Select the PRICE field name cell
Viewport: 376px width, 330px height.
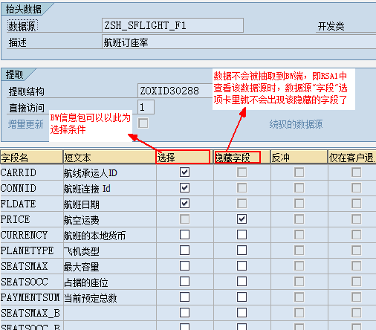tap(31, 219)
